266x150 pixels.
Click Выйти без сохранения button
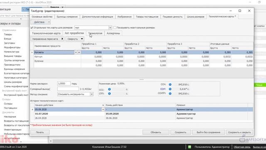(209, 132)
